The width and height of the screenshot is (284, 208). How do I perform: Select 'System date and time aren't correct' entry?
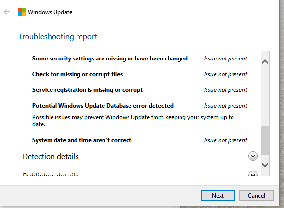click(x=82, y=140)
